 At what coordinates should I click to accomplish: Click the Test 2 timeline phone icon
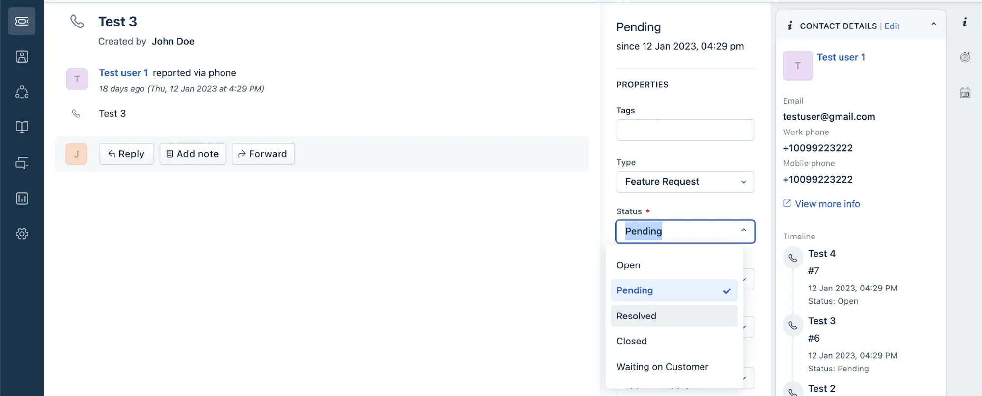pos(793,390)
